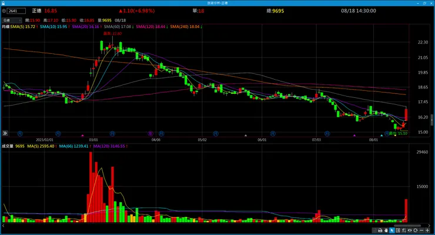Click the change value 1.10(+6.98%)
This screenshot has width=435, height=235.
(x=137, y=11)
